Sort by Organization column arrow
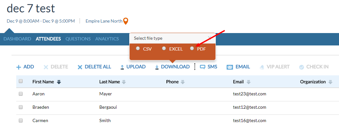This screenshot has width=339, height=123. 330,82
